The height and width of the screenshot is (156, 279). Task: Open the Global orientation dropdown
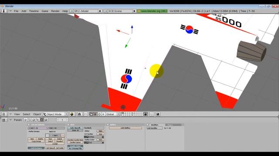click(x=113, y=114)
